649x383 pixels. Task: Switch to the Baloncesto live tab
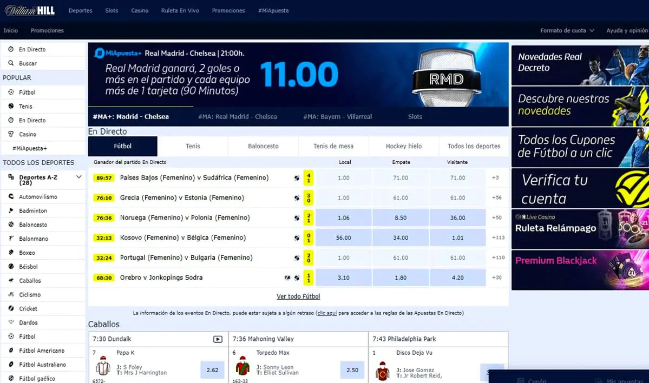click(x=263, y=146)
